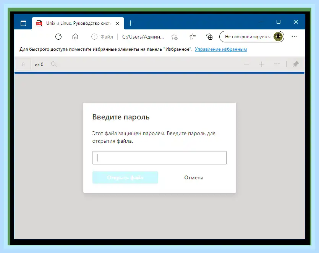Select the Unix и Linux PDF tab
Image resolution: width=319 pixels, height=253 pixels.
click(x=78, y=23)
